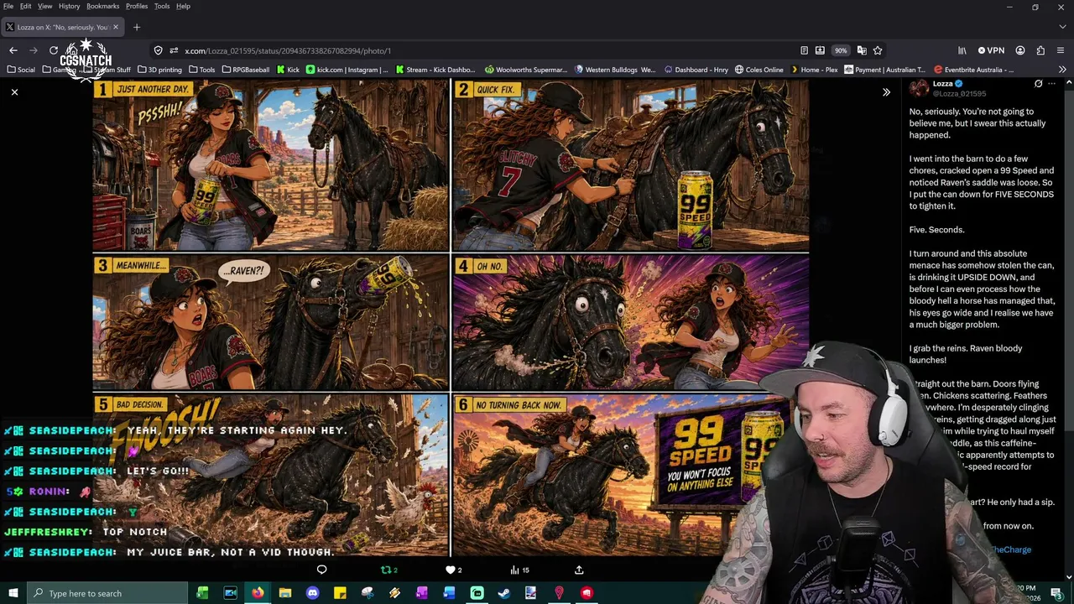Screen dimensions: 1074x604
Task: Open the more options menu on the post
Action: [x=1052, y=84]
